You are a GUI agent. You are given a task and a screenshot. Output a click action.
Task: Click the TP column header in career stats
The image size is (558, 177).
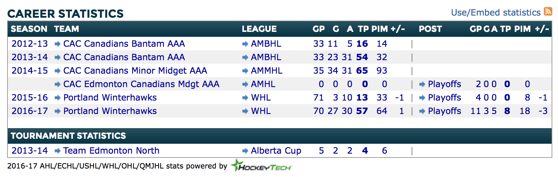point(363,29)
